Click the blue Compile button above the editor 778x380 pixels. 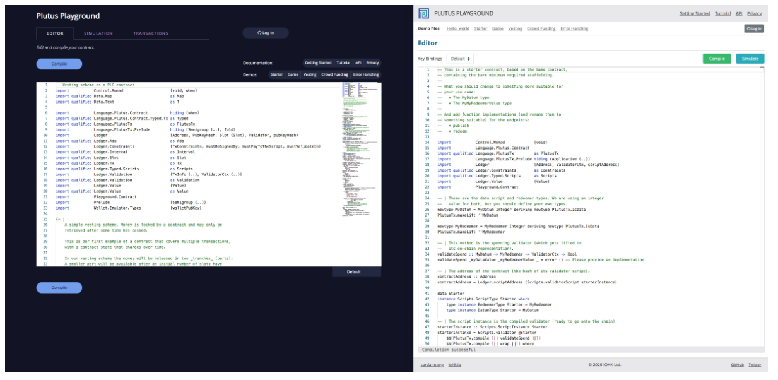click(x=59, y=64)
